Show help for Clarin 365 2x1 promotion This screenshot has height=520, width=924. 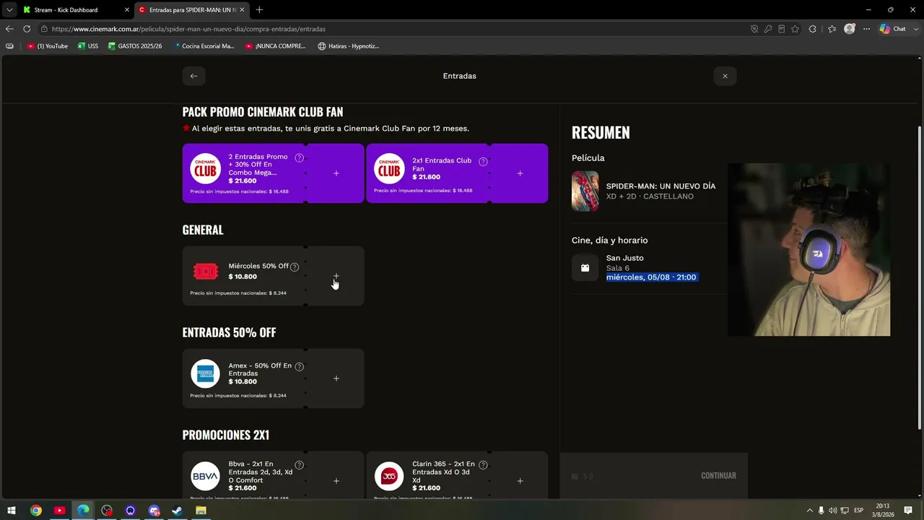[483, 465]
